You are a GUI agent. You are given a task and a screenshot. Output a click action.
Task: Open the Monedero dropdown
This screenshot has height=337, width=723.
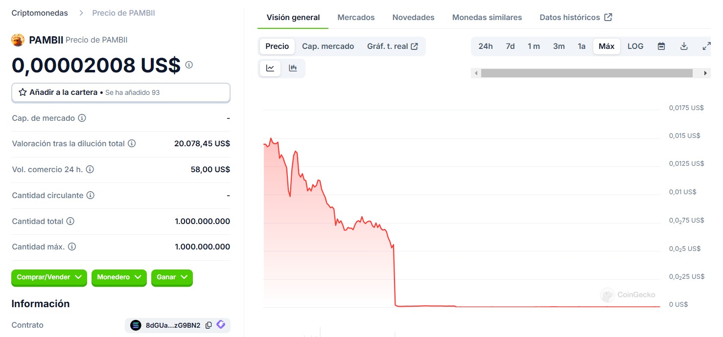click(x=119, y=277)
